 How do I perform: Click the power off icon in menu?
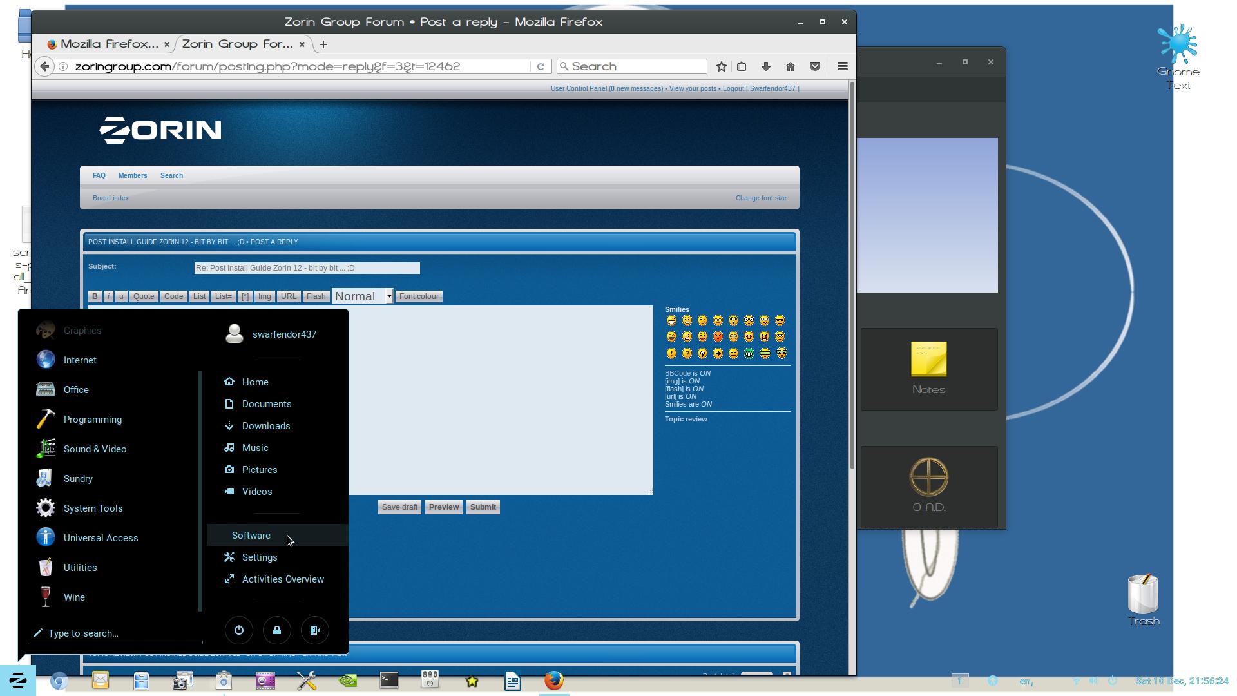(238, 630)
